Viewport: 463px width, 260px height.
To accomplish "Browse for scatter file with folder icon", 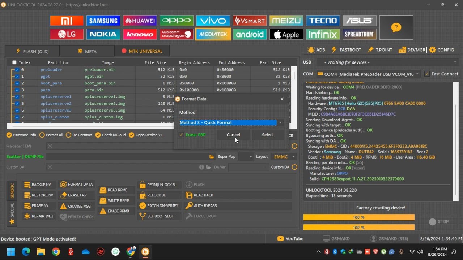I will tap(212, 157).
